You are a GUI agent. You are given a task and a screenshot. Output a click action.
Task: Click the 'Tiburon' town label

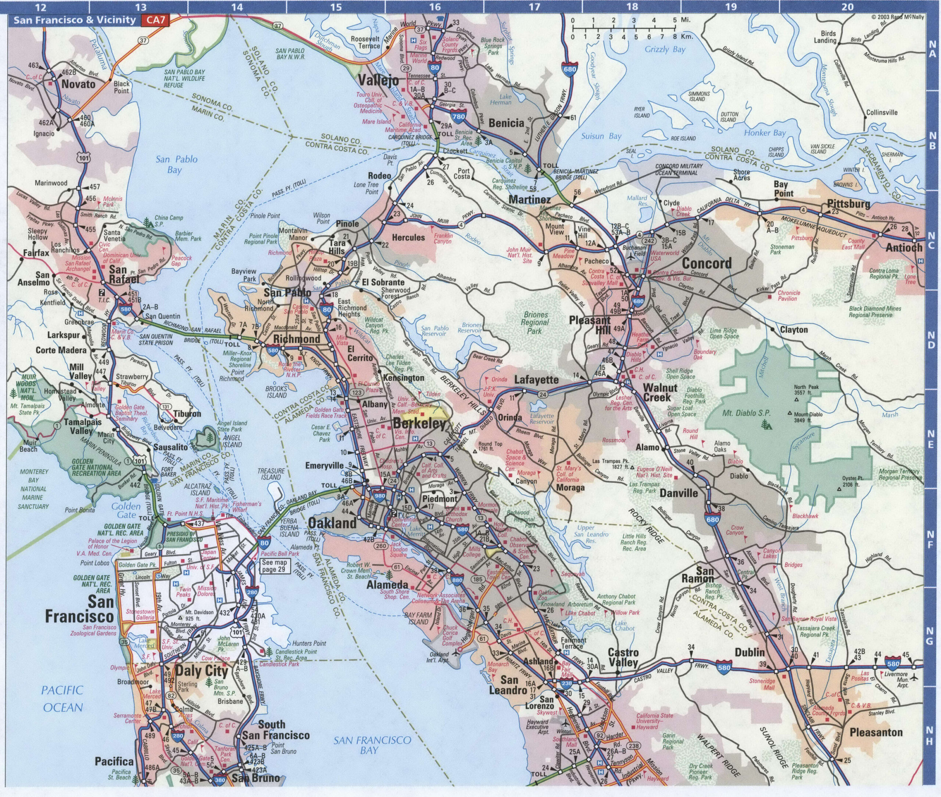coord(188,414)
